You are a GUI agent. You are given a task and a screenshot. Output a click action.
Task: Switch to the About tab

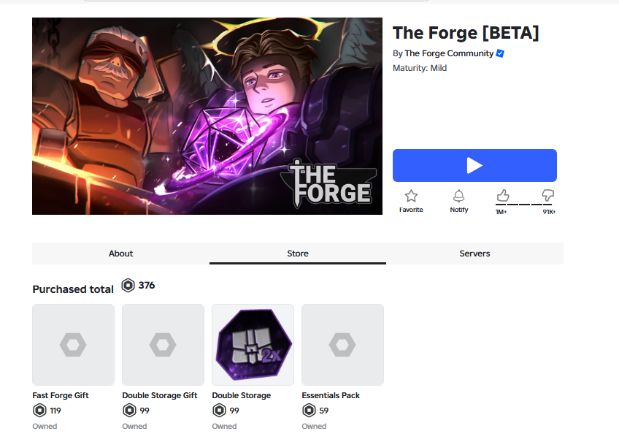tap(120, 254)
